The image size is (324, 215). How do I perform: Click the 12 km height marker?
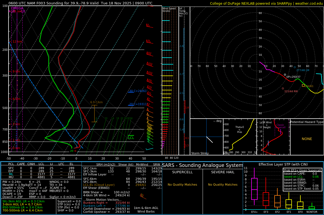tap(17, 41)
